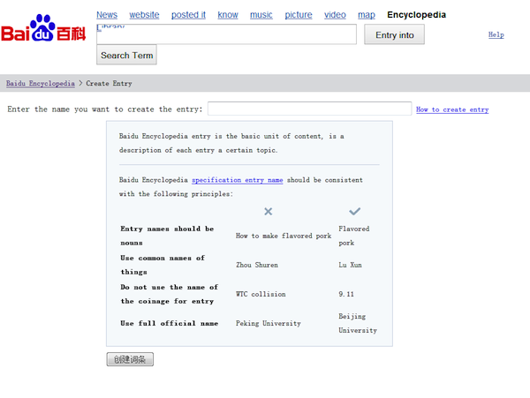Screen dimensions: 530x398
Task: Click the create entry button below panel
Action: [x=130, y=359]
